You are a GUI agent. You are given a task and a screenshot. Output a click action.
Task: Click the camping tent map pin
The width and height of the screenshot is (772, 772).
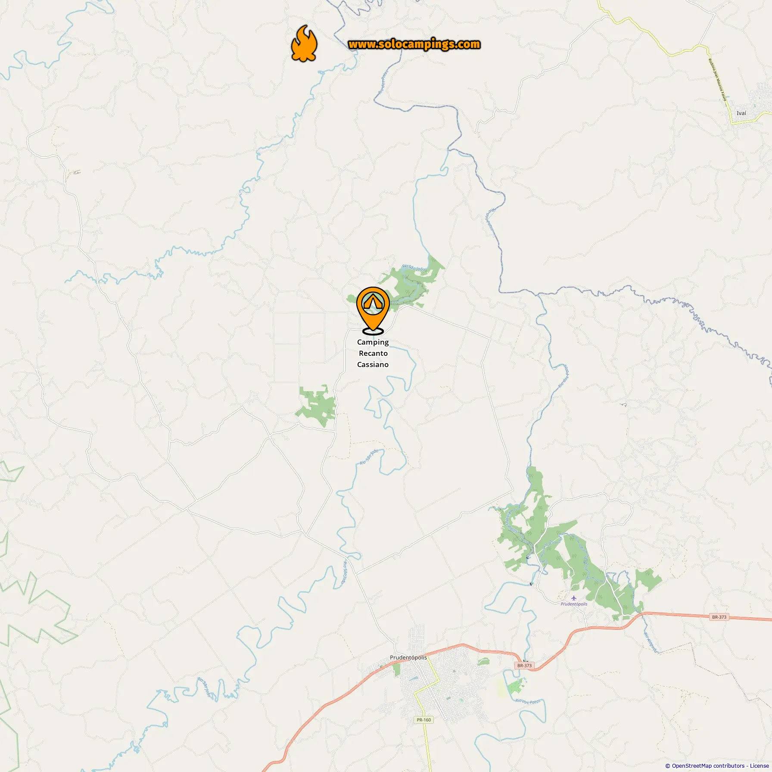373,310
